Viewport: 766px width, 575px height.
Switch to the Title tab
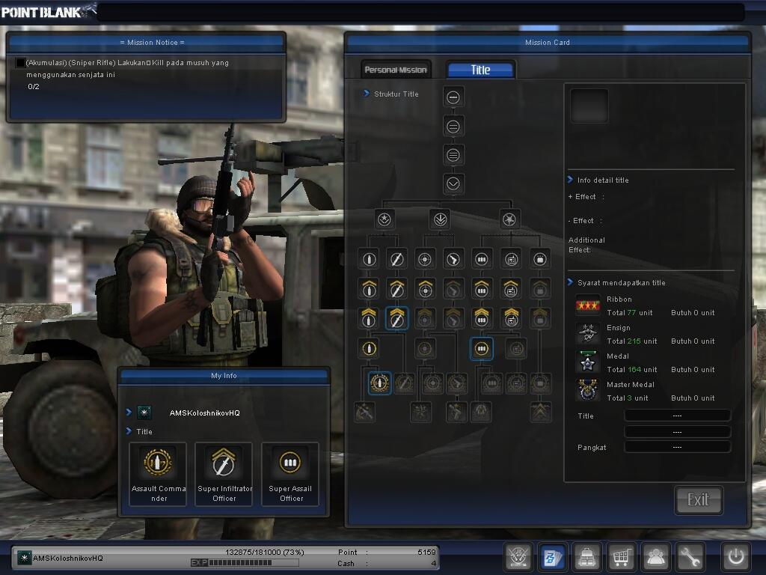[x=481, y=70]
